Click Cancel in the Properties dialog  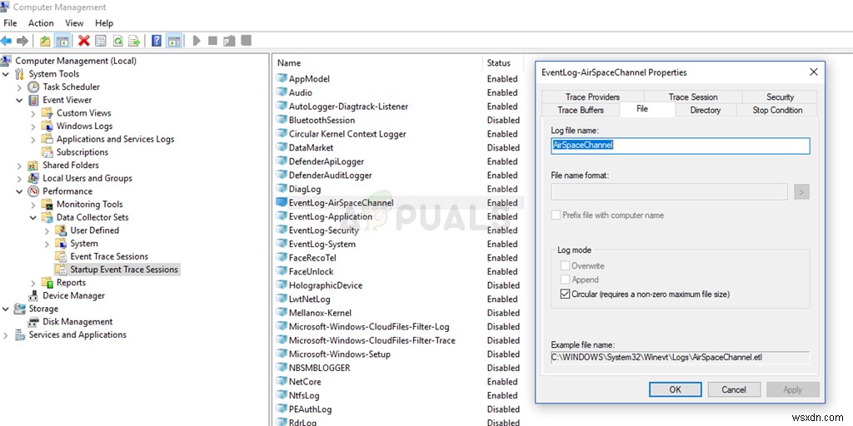[734, 389]
